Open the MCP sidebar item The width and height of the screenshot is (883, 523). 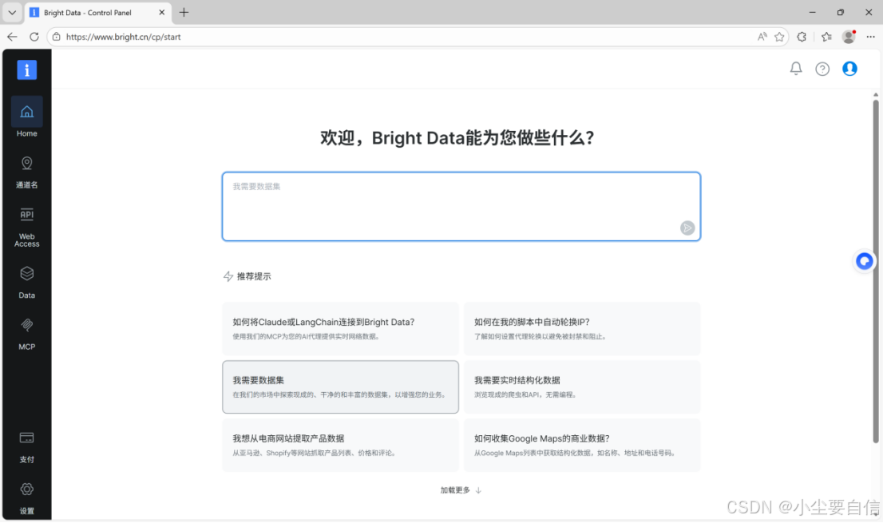[x=26, y=335]
